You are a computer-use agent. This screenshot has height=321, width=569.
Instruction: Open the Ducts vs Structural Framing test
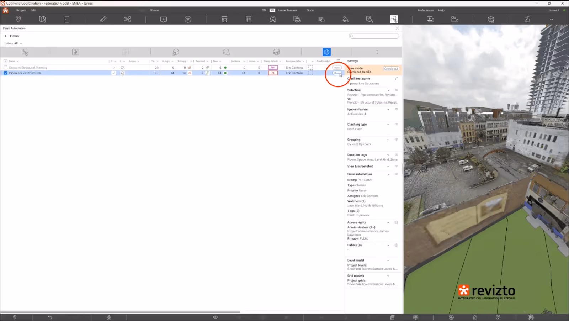[x=337, y=68]
